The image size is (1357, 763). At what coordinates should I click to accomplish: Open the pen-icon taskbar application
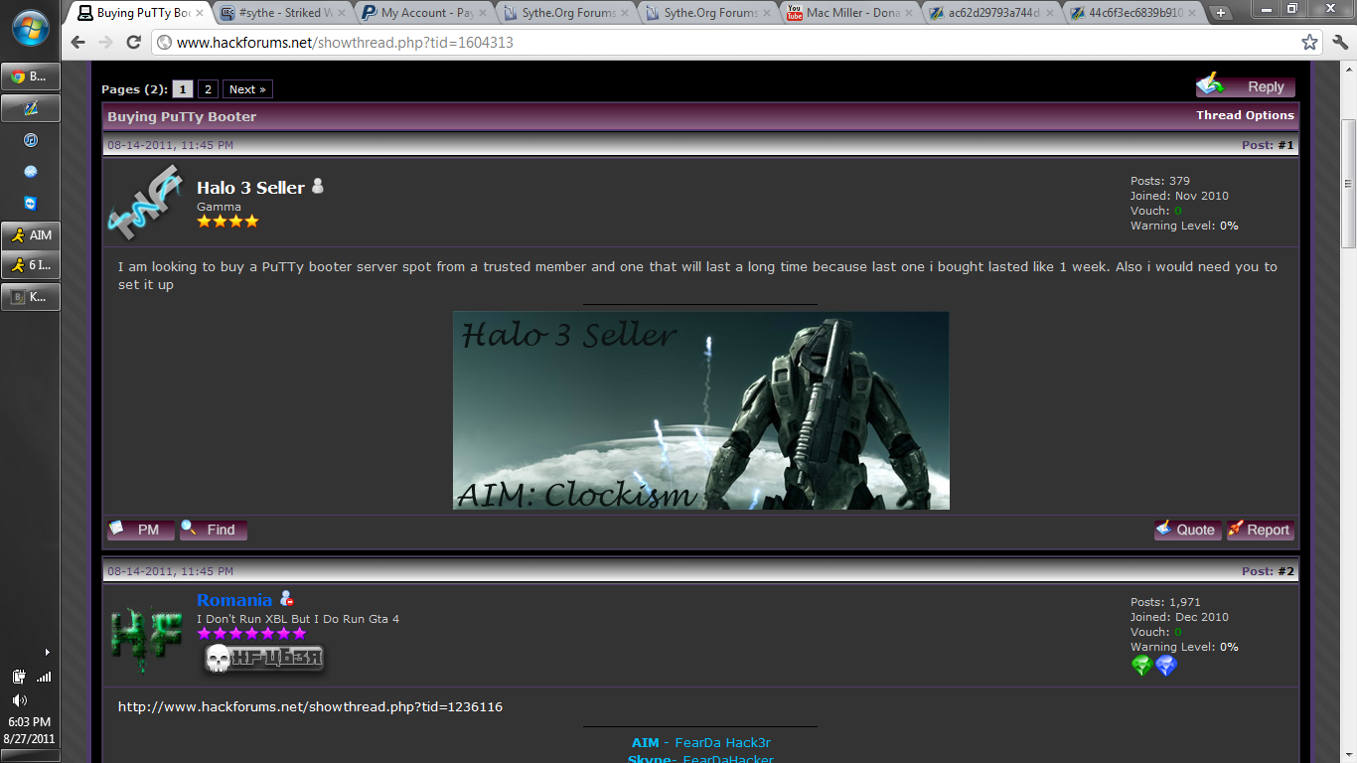click(x=31, y=108)
